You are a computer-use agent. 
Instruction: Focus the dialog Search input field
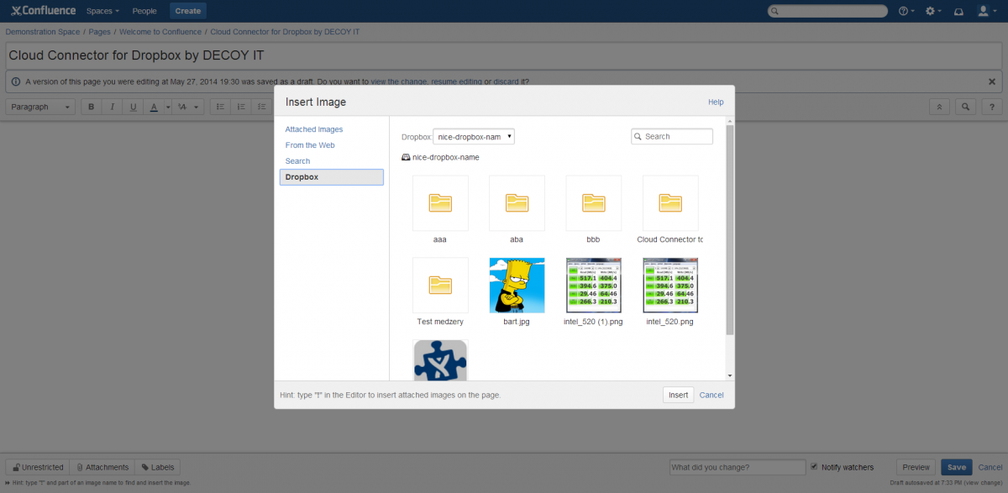click(672, 136)
